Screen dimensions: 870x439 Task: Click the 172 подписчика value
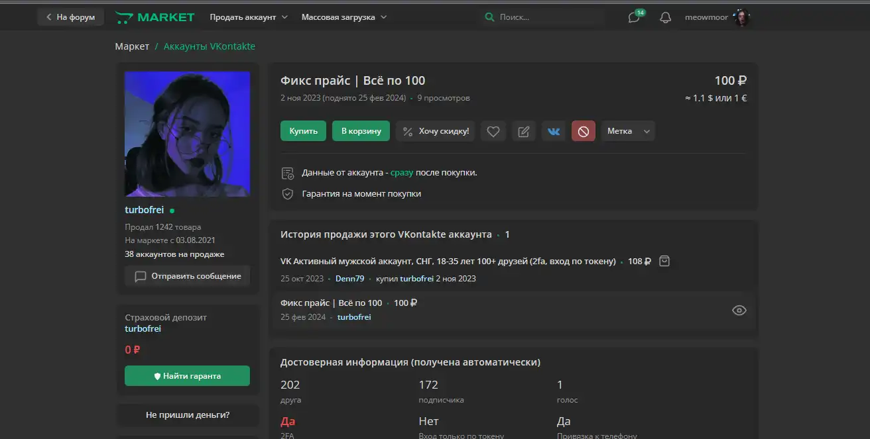coord(428,385)
